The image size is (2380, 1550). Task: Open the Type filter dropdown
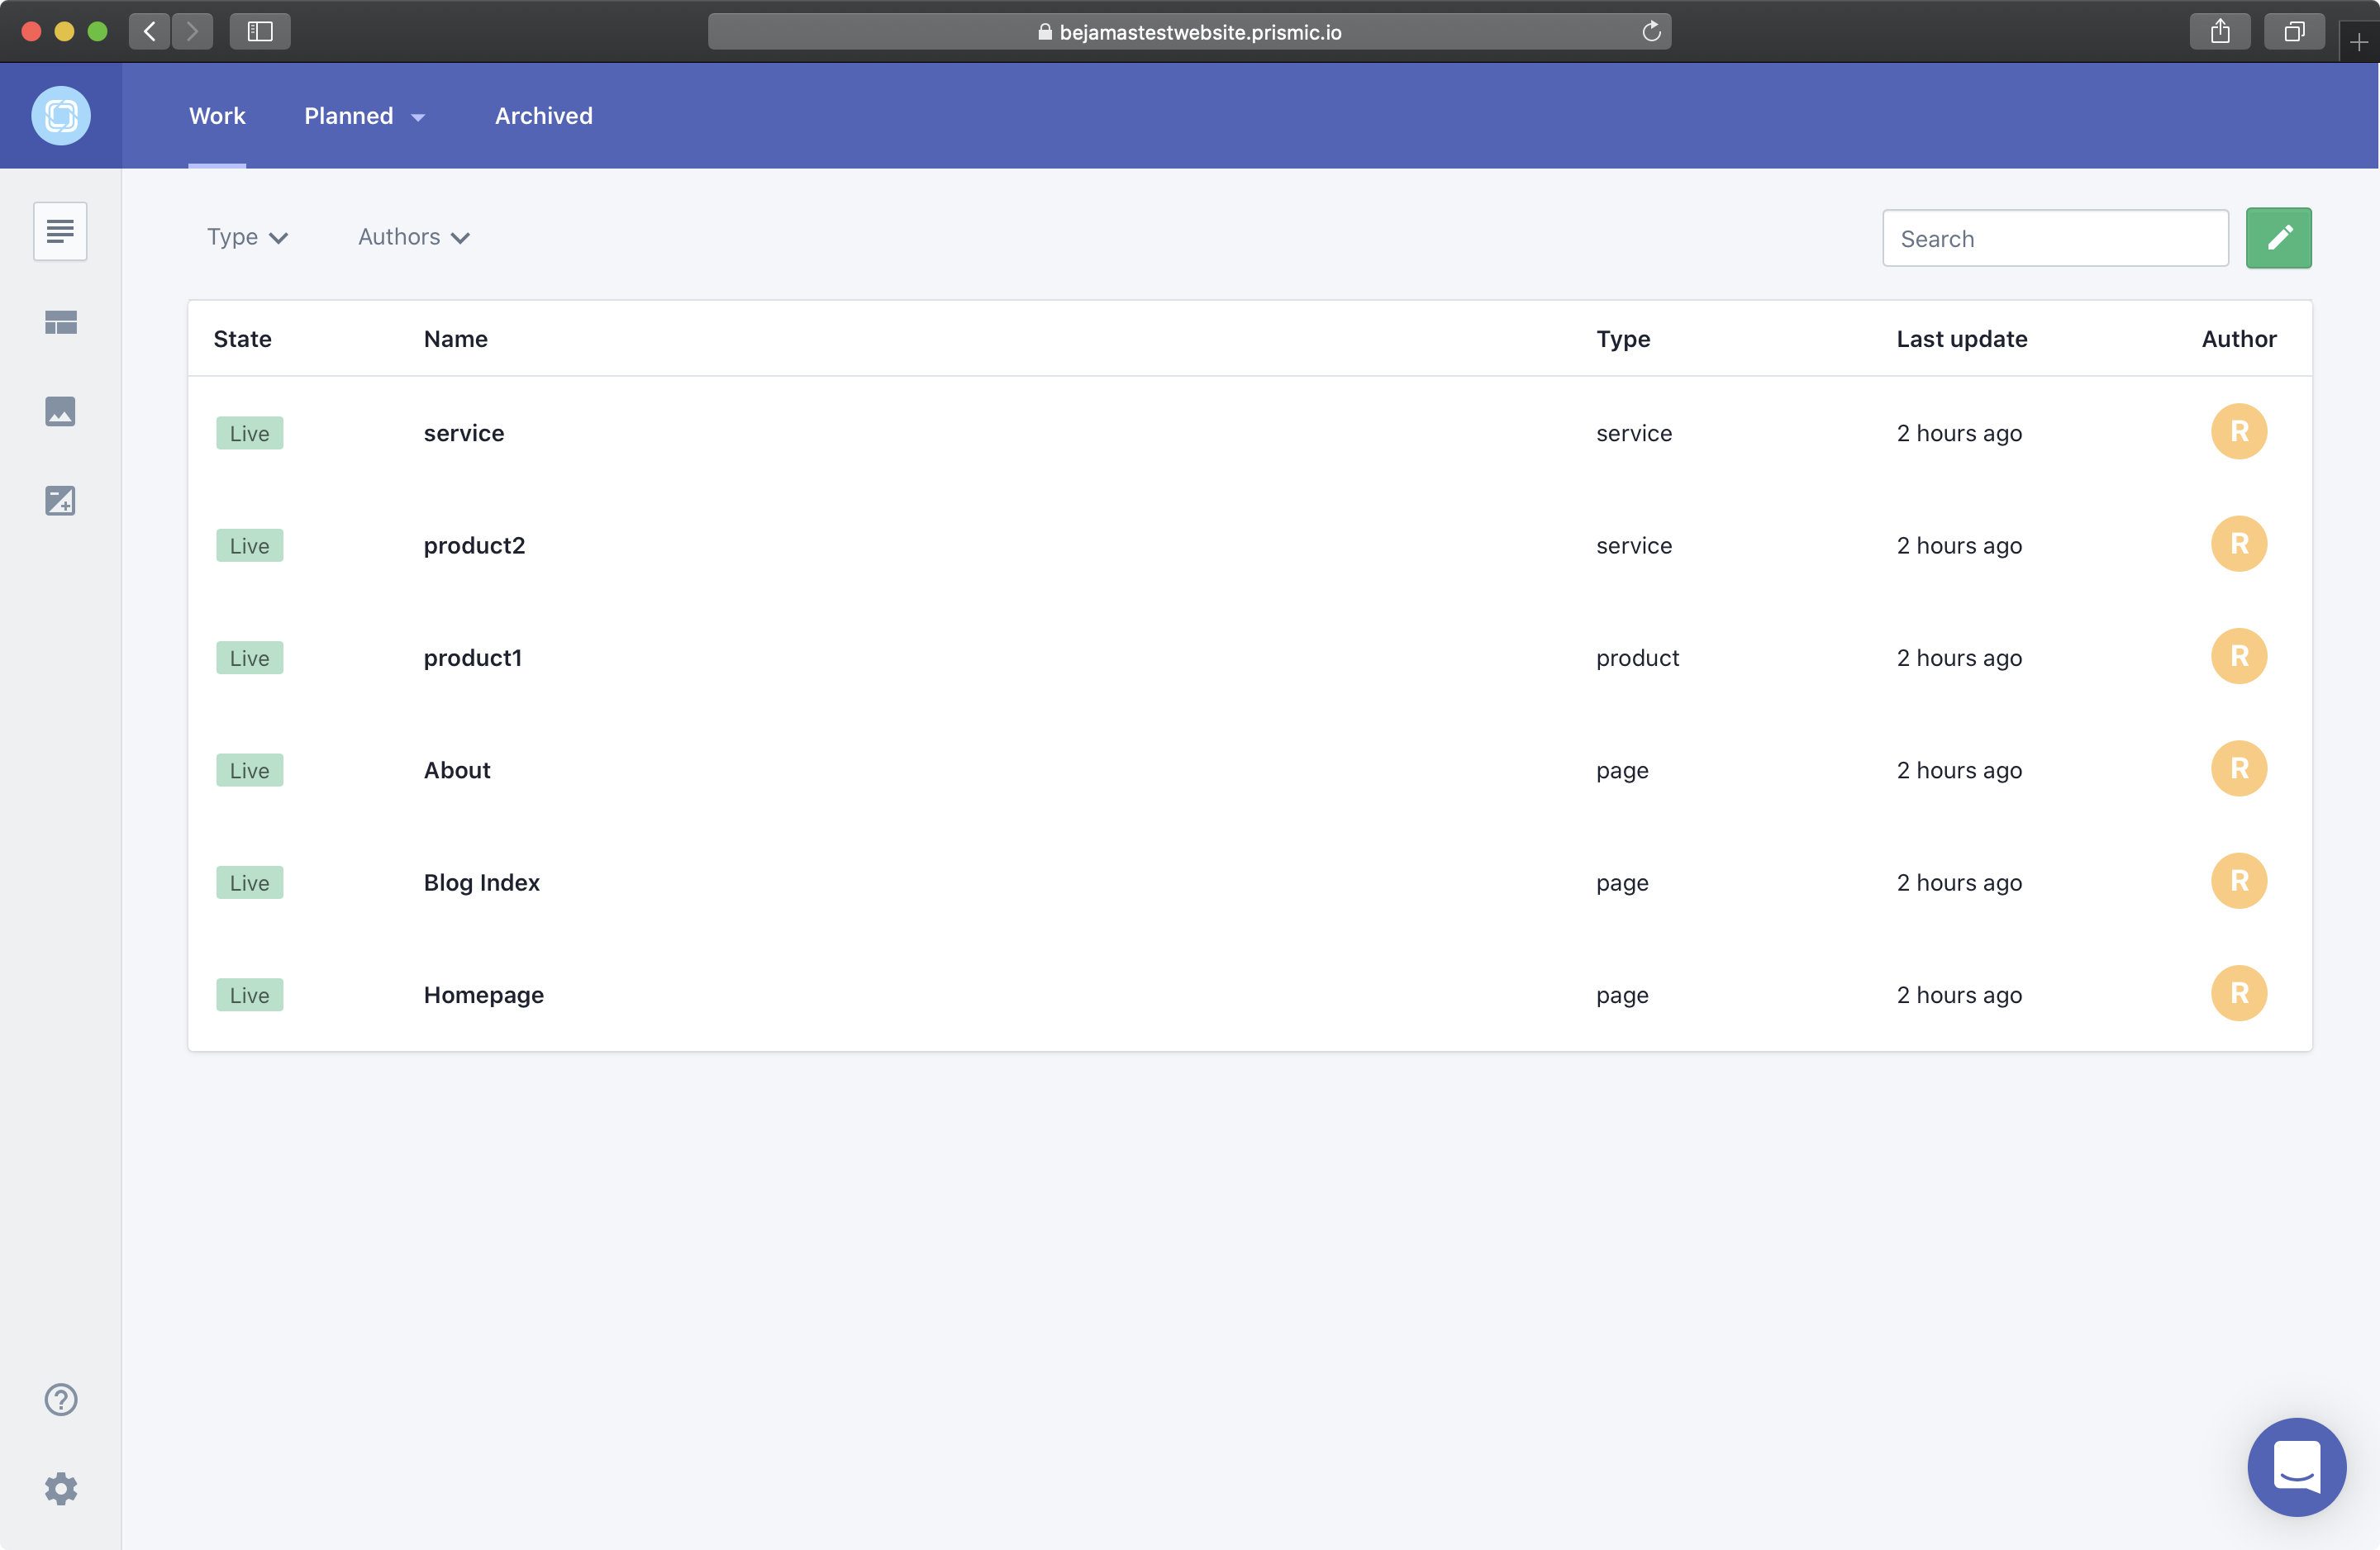247,237
